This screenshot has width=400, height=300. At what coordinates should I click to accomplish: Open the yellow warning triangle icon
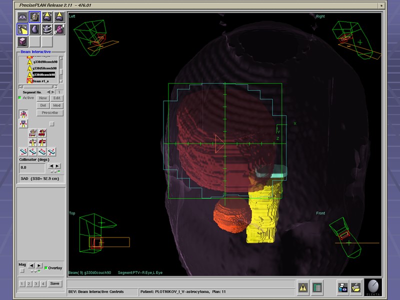coord(303,287)
